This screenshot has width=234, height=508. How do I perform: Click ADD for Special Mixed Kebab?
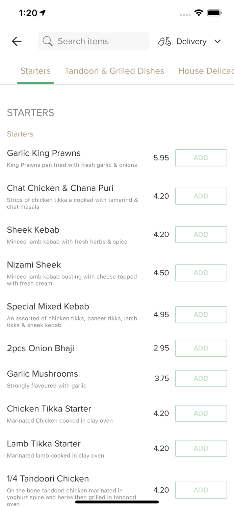201,315
